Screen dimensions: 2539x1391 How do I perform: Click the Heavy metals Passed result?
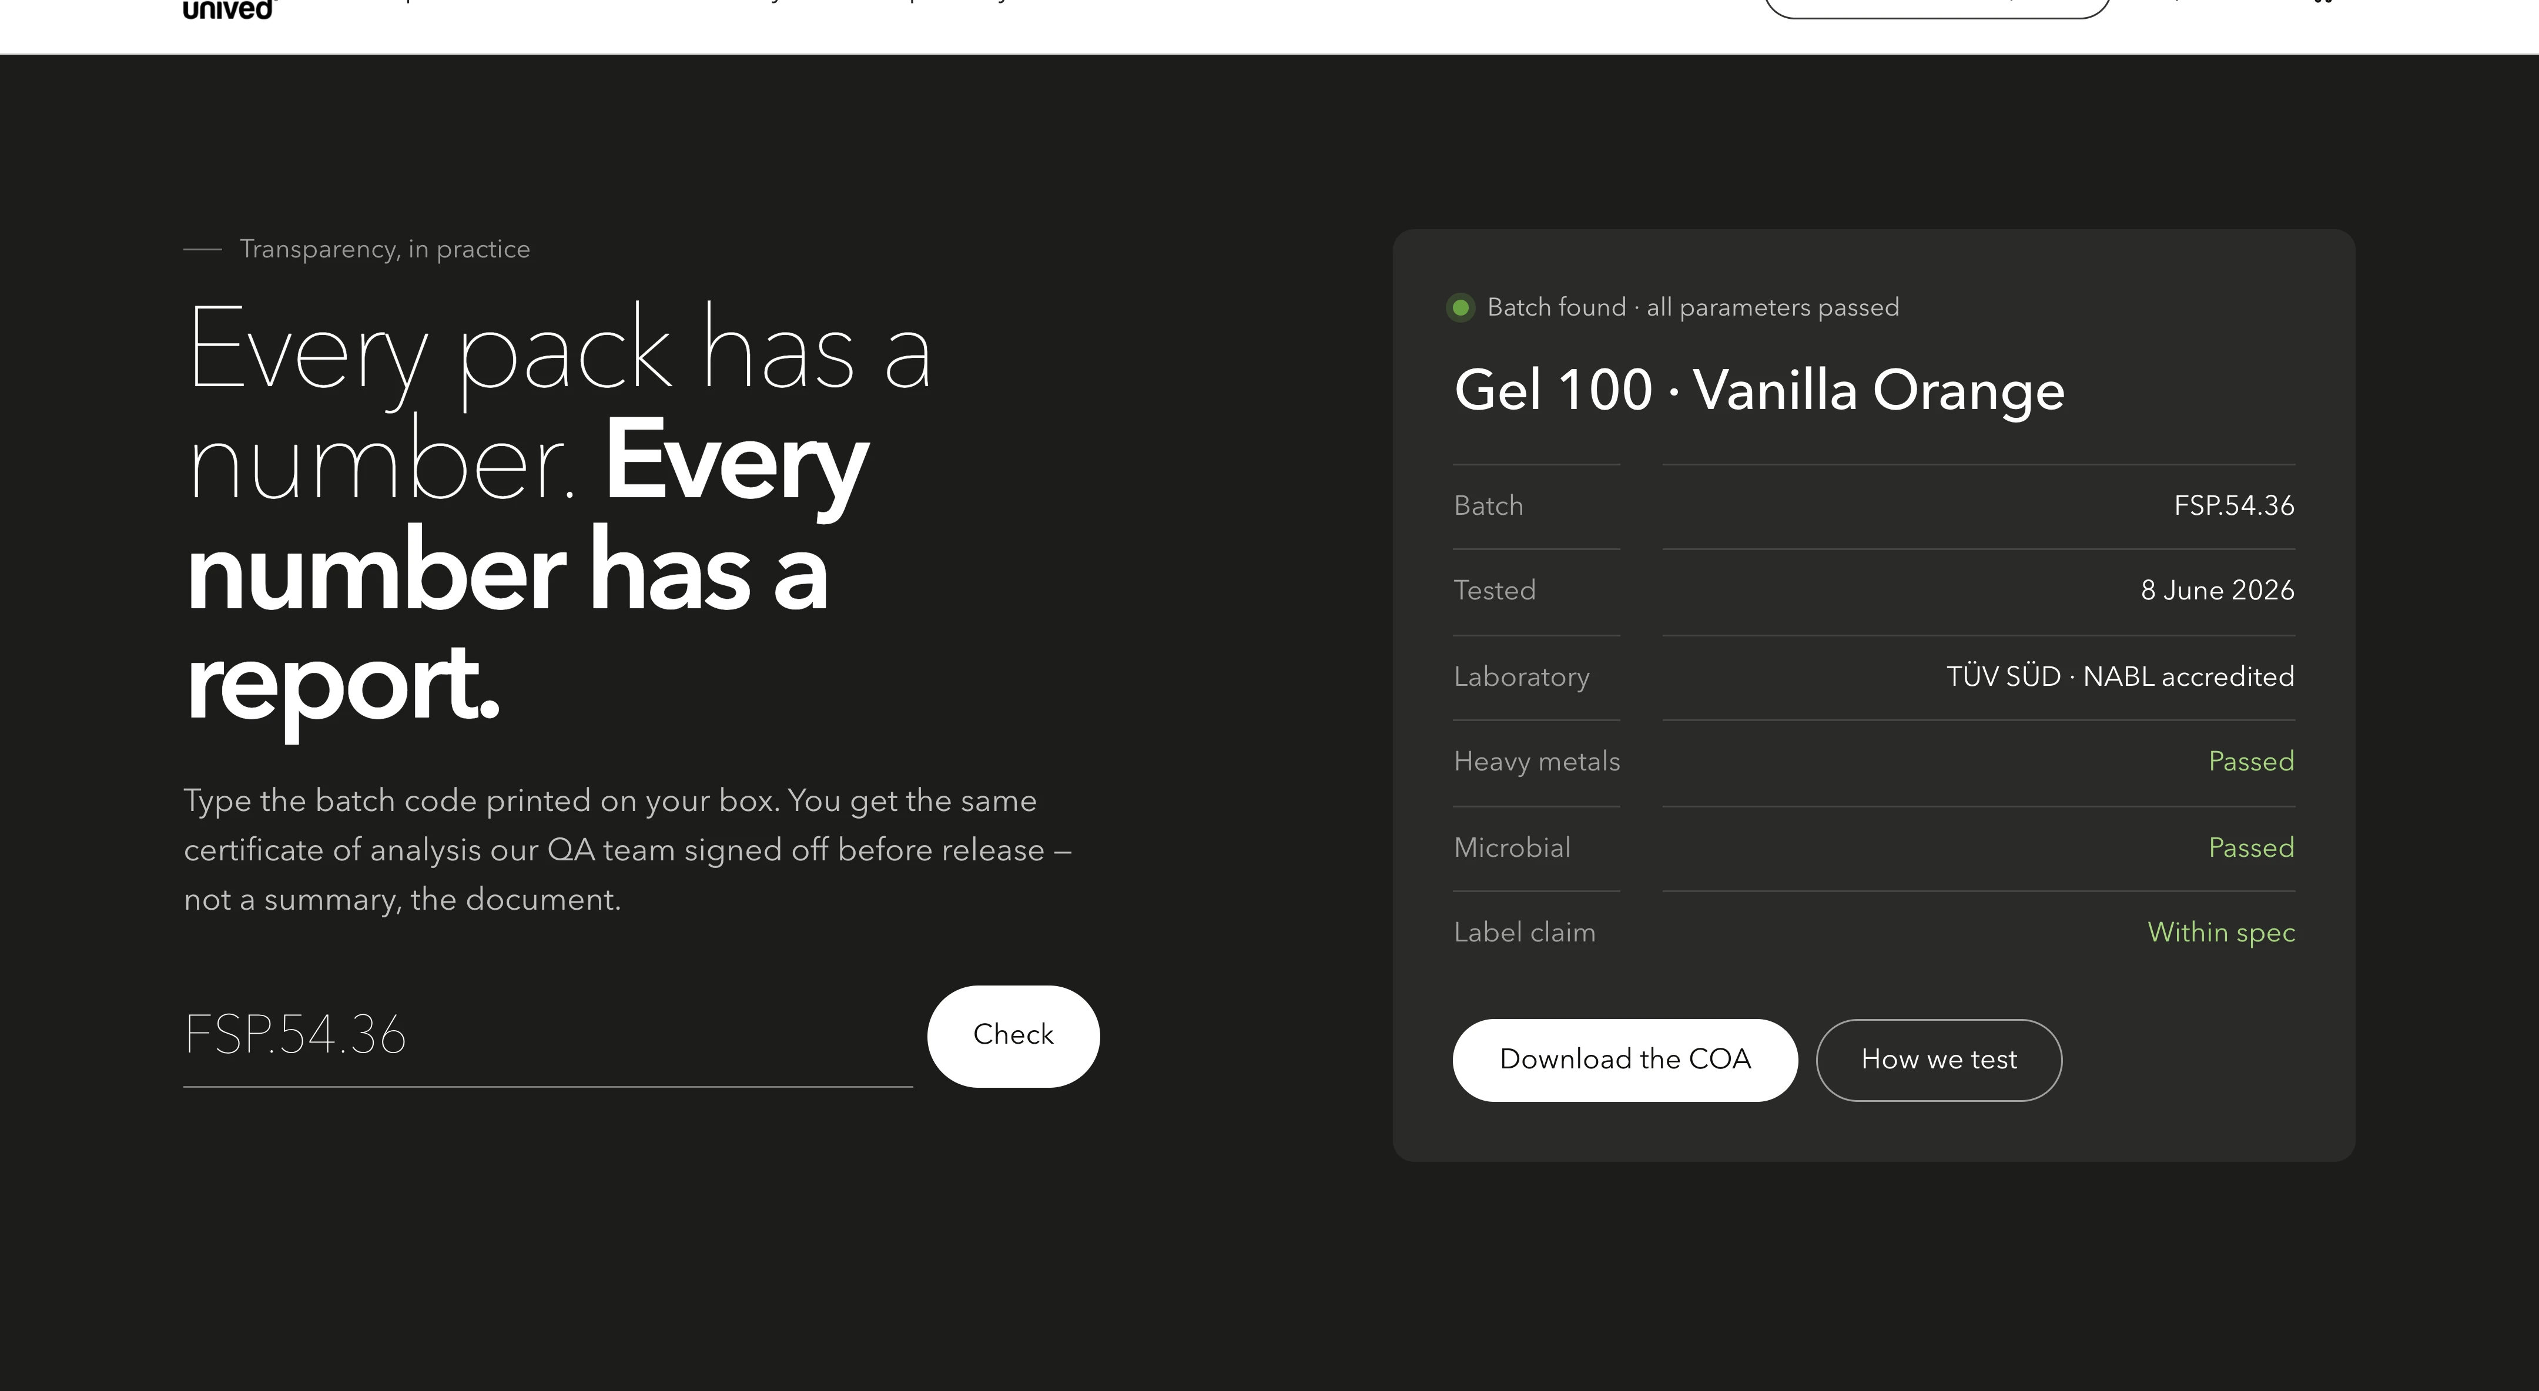pyautogui.click(x=2251, y=761)
